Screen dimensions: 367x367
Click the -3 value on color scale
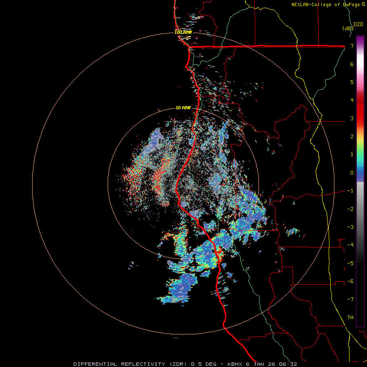(350, 227)
